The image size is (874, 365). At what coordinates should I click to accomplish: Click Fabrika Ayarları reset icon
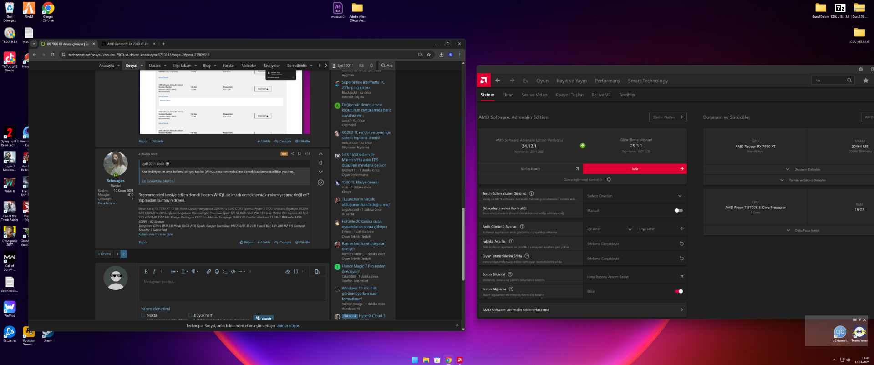(x=681, y=243)
